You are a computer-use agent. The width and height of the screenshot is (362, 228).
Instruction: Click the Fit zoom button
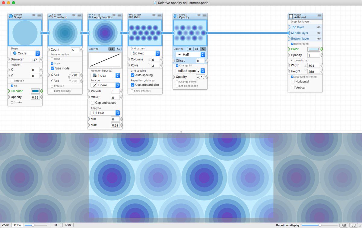pyautogui.click(x=55, y=225)
